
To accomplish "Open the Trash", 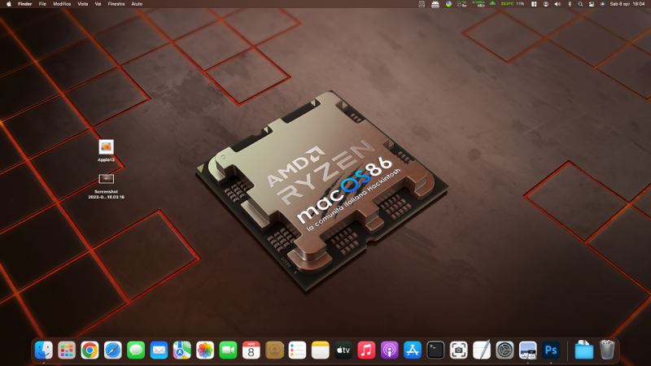I will tap(607, 350).
